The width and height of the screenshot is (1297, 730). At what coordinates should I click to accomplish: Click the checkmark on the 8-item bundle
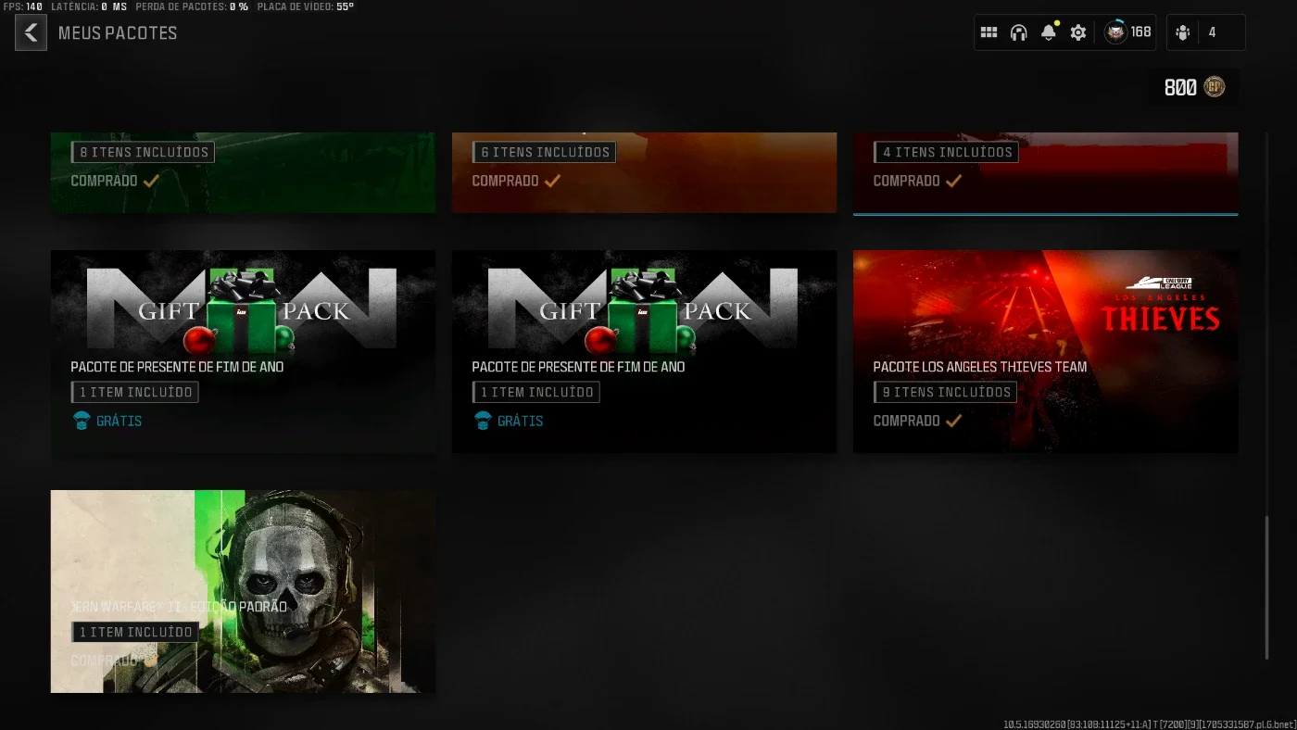[151, 181]
